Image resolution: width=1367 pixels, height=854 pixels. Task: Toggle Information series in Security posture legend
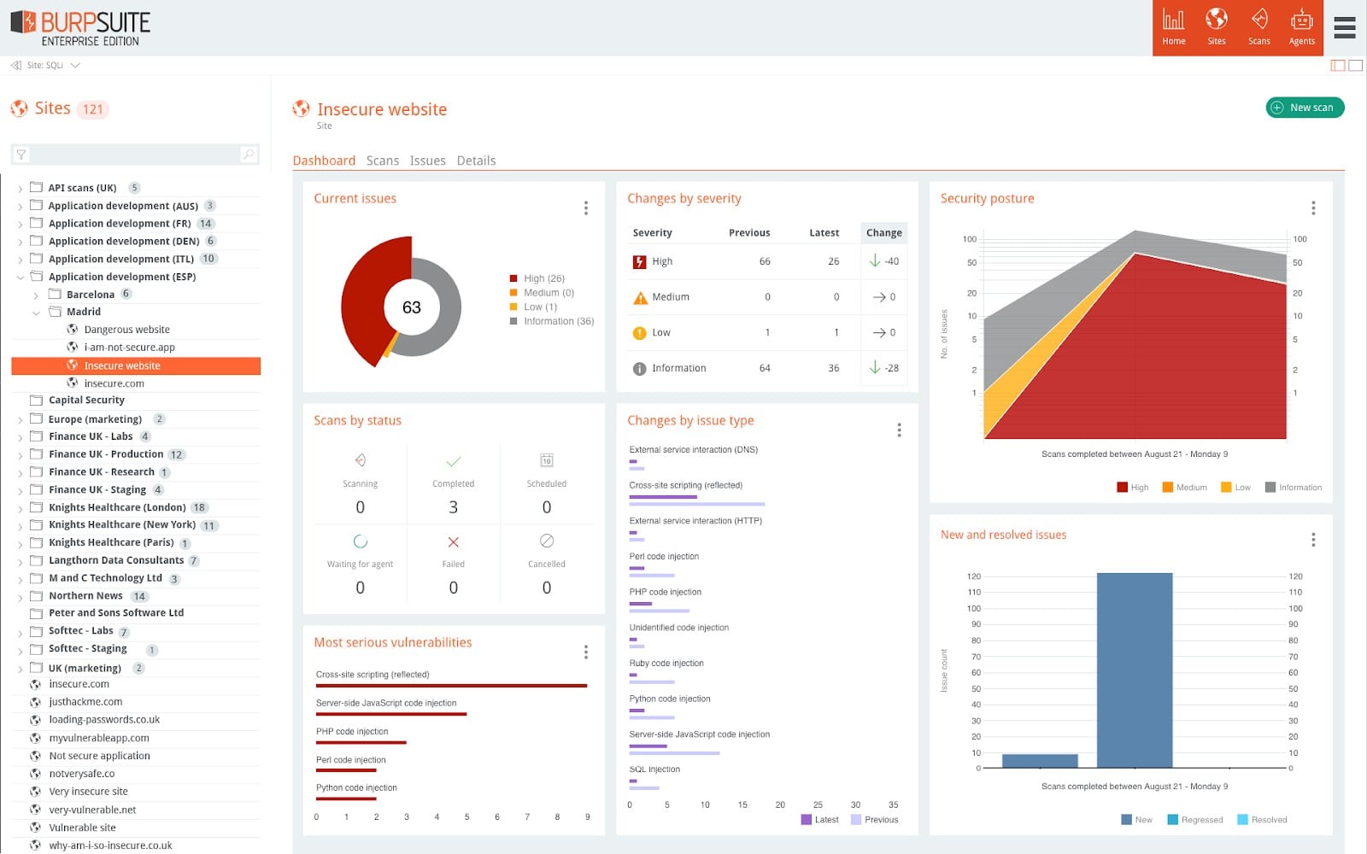tap(1293, 488)
